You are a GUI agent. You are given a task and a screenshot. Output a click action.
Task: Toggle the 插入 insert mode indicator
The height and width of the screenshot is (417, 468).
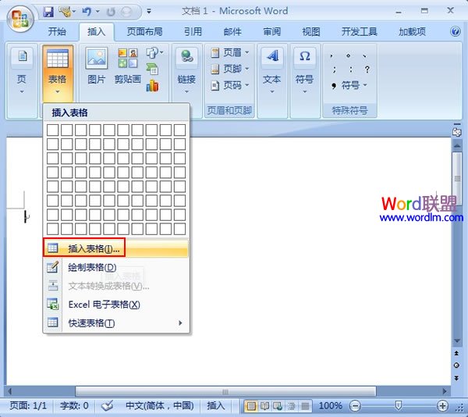pyautogui.click(x=216, y=405)
